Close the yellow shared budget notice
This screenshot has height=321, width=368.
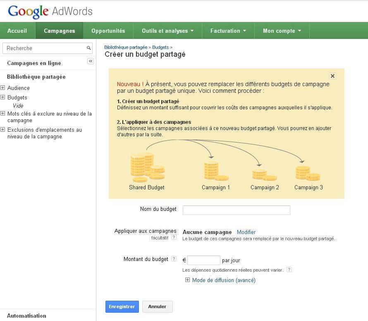(332, 76)
